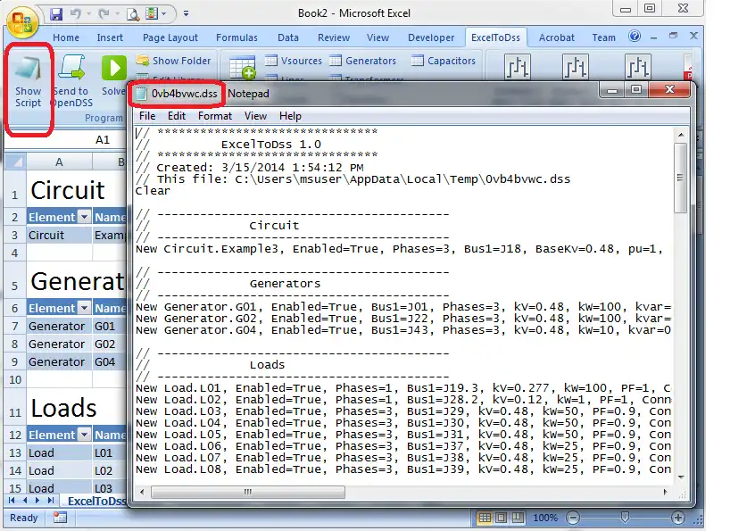Click the Office button orb
Image resolution: width=755 pixels, height=531 pixels.
pos(22,22)
